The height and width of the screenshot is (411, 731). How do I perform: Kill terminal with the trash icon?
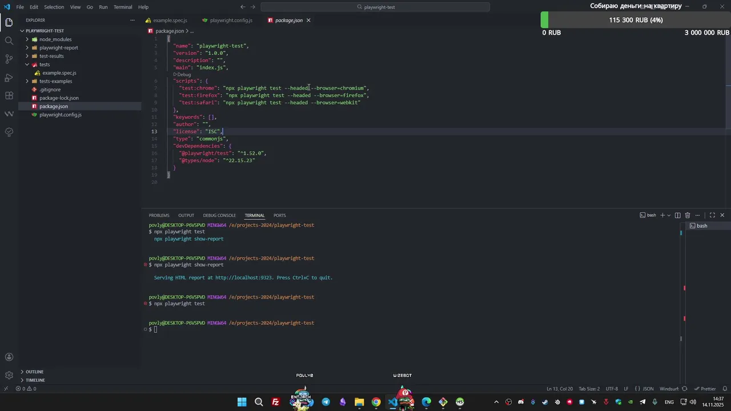pyautogui.click(x=688, y=215)
